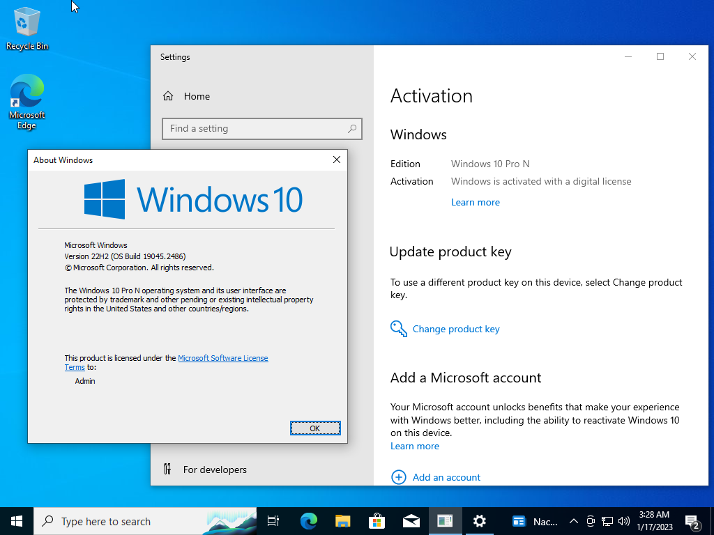Open Task View from the taskbar
The image size is (714, 535).
(x=273, y=521)
